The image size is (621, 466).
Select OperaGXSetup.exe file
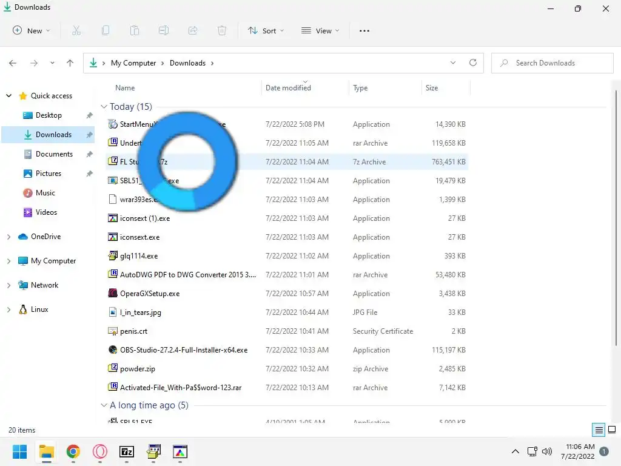coord(287,294)
